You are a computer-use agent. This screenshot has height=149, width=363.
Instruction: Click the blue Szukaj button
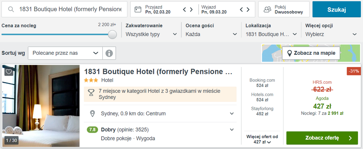(337, 9)
